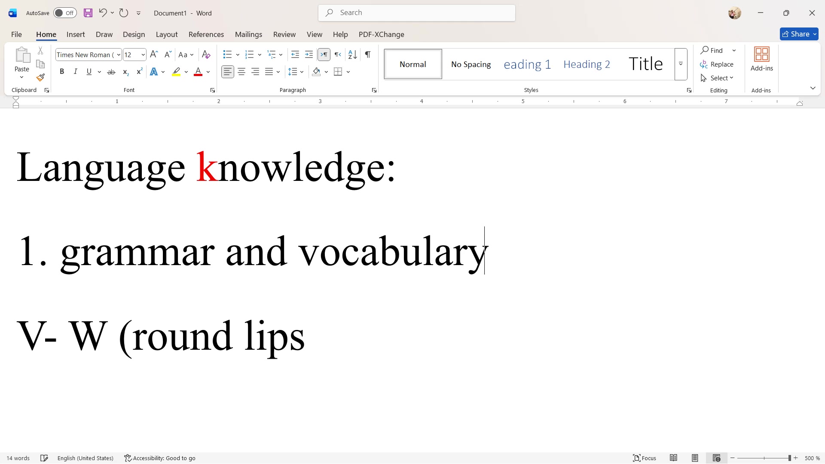Image resolution: width=825 pixels, height=464 pixels.
Task: Click the Clear All Formatting icon
Action: pos(206,55)
